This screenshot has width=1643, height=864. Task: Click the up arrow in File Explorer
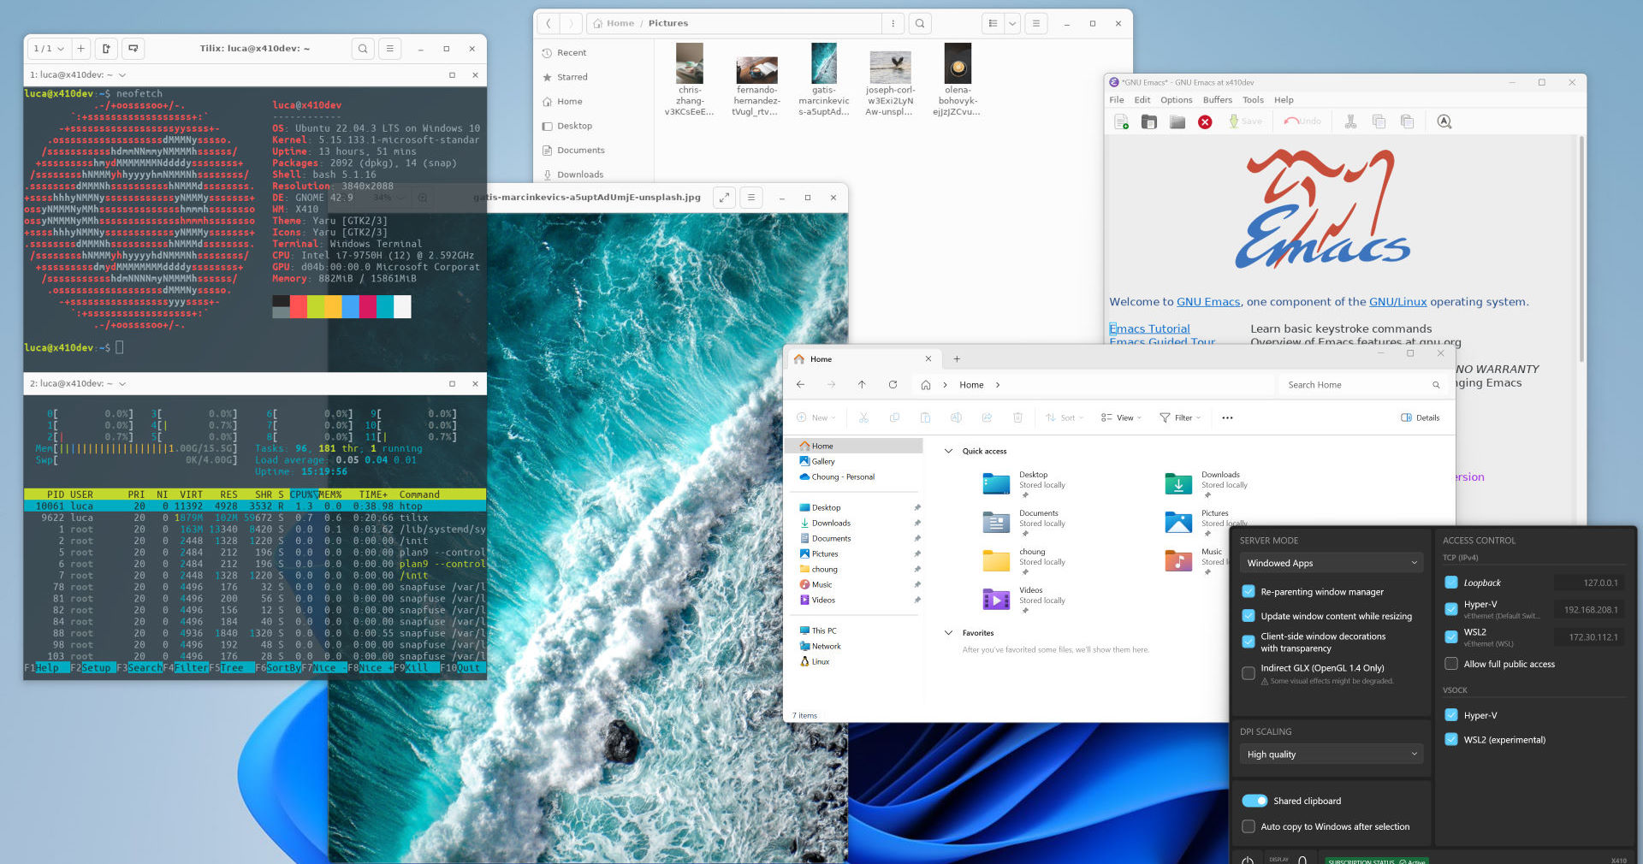coord(862,385)
